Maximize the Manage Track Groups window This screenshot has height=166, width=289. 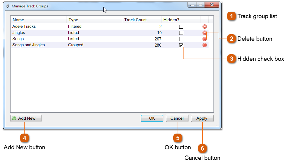click(201, 5)
